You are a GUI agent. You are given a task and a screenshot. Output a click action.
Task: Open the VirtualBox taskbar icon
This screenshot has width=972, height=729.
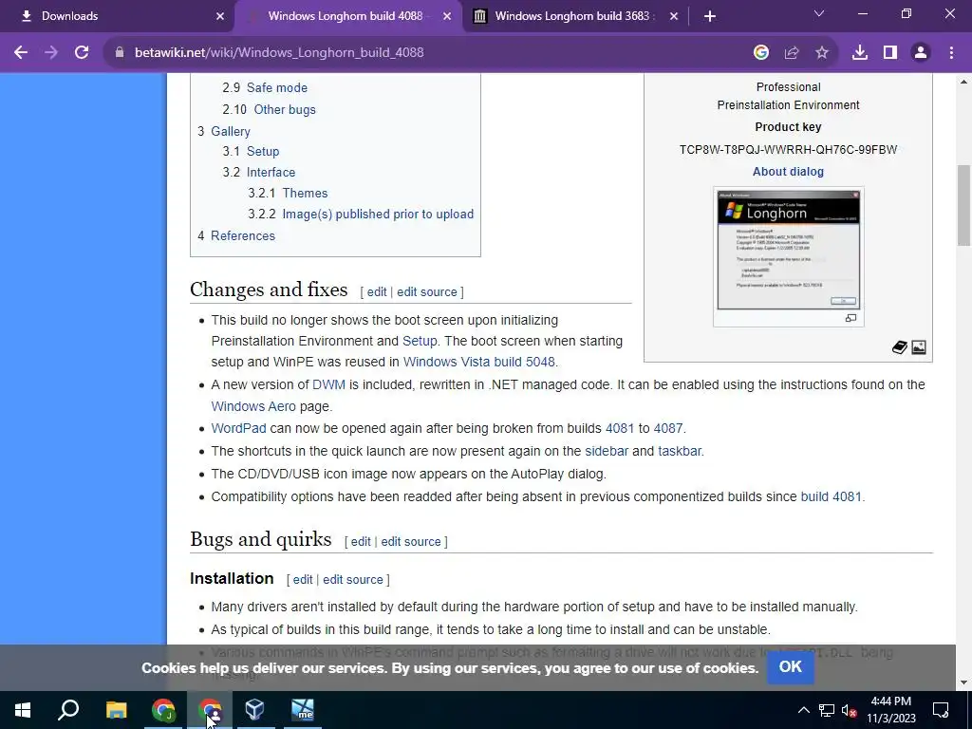click(x=254, y=710)
